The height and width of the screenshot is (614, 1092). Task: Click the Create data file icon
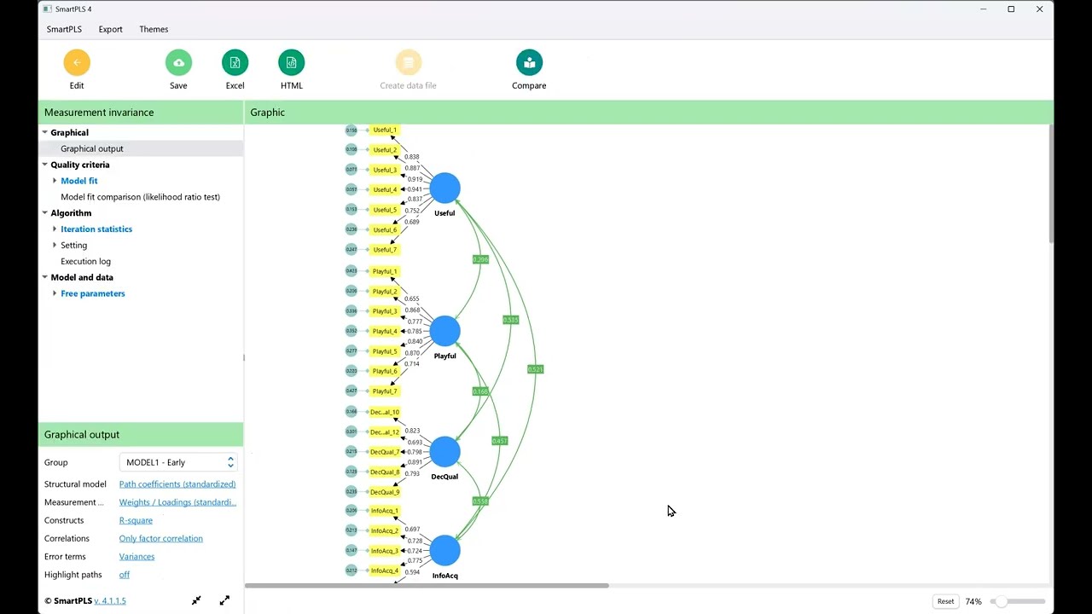(x=408, y=62)
